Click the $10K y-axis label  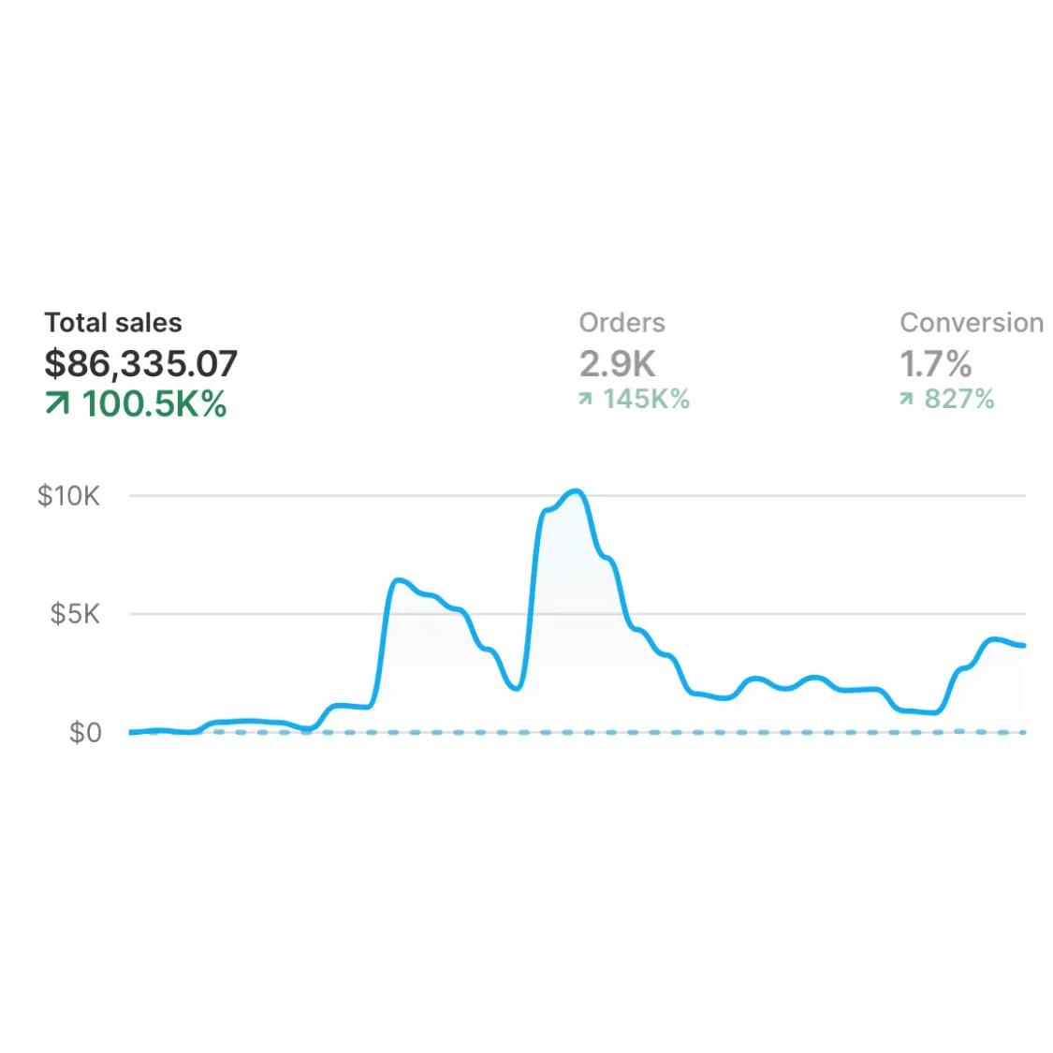point(68,496)
